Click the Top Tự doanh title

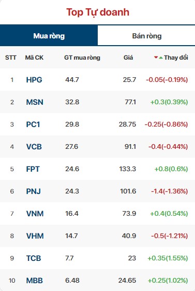click(98, 12)
